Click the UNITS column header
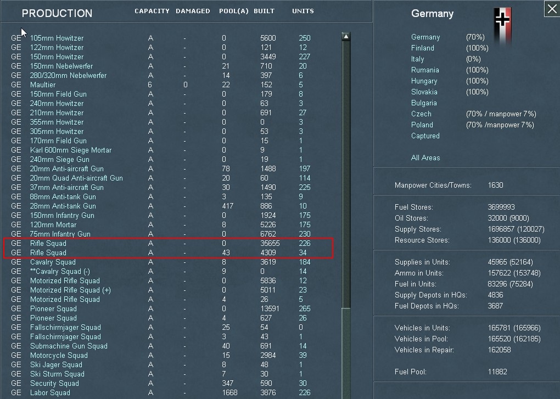The width and height of the screenshot is (560, 399). (x=303, y=10)
